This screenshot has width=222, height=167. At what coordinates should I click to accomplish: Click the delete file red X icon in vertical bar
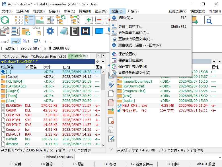111,121
